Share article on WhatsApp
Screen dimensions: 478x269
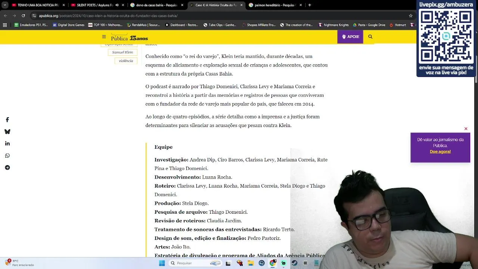coord(7,155)
